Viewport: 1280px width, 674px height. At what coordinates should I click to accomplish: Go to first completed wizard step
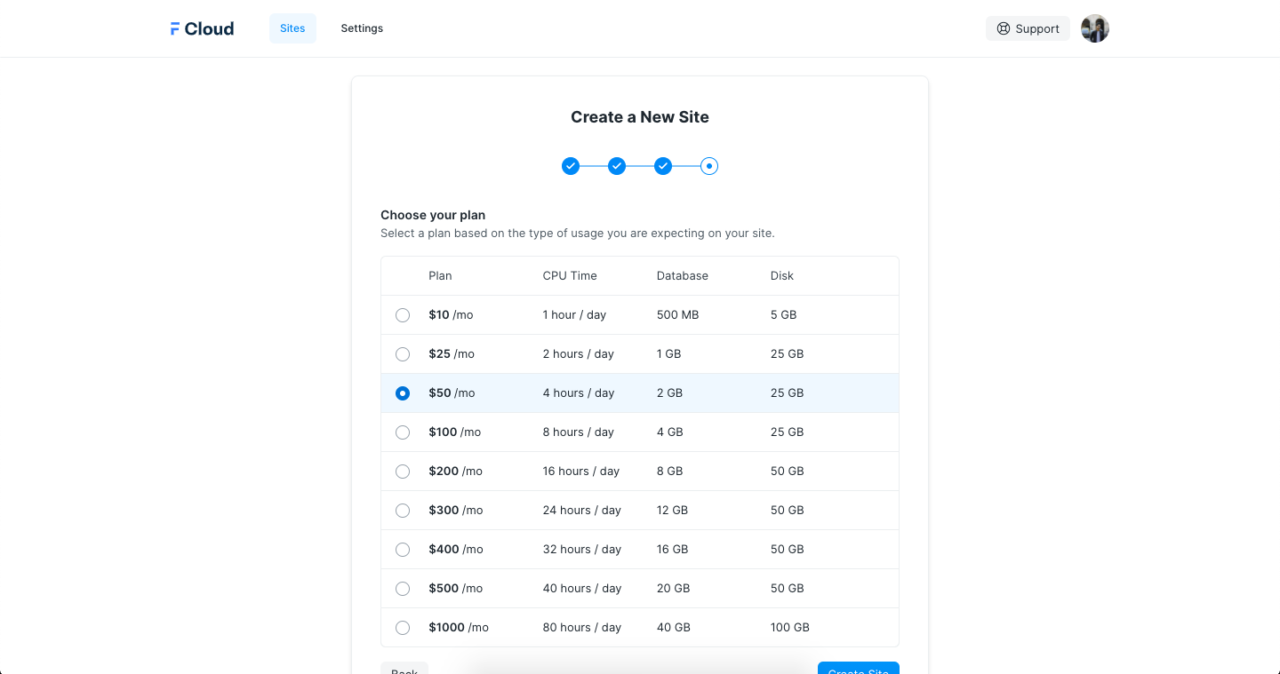click(x=571, y=166)
